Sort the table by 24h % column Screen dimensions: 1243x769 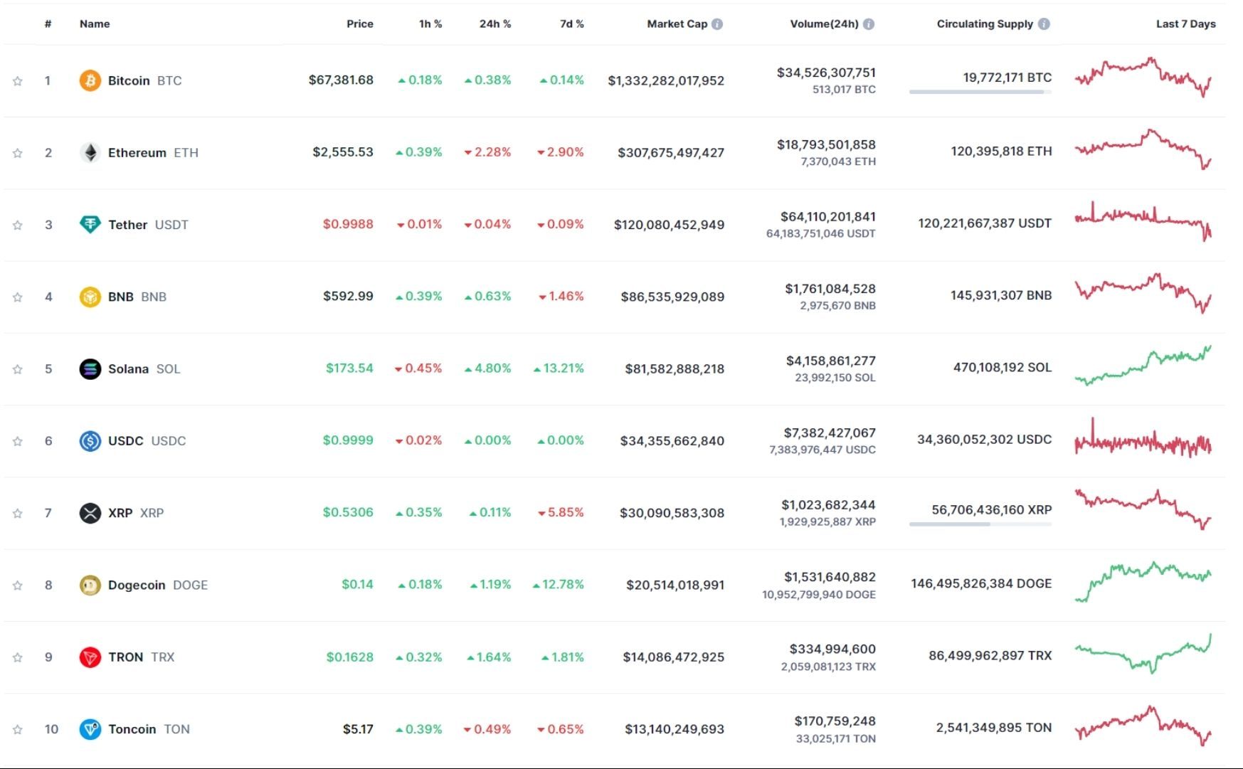[494, 23]
